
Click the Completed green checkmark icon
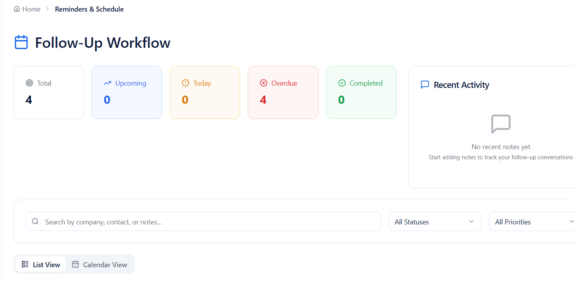[x=342, y=83]
